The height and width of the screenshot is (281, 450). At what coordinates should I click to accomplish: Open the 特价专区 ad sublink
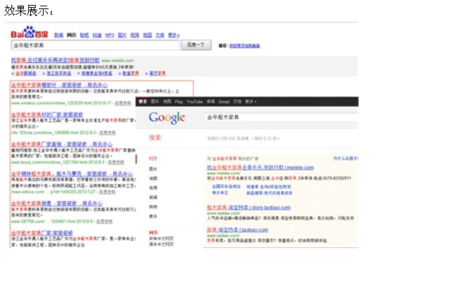pyautogui.click(x=220, y=193)
